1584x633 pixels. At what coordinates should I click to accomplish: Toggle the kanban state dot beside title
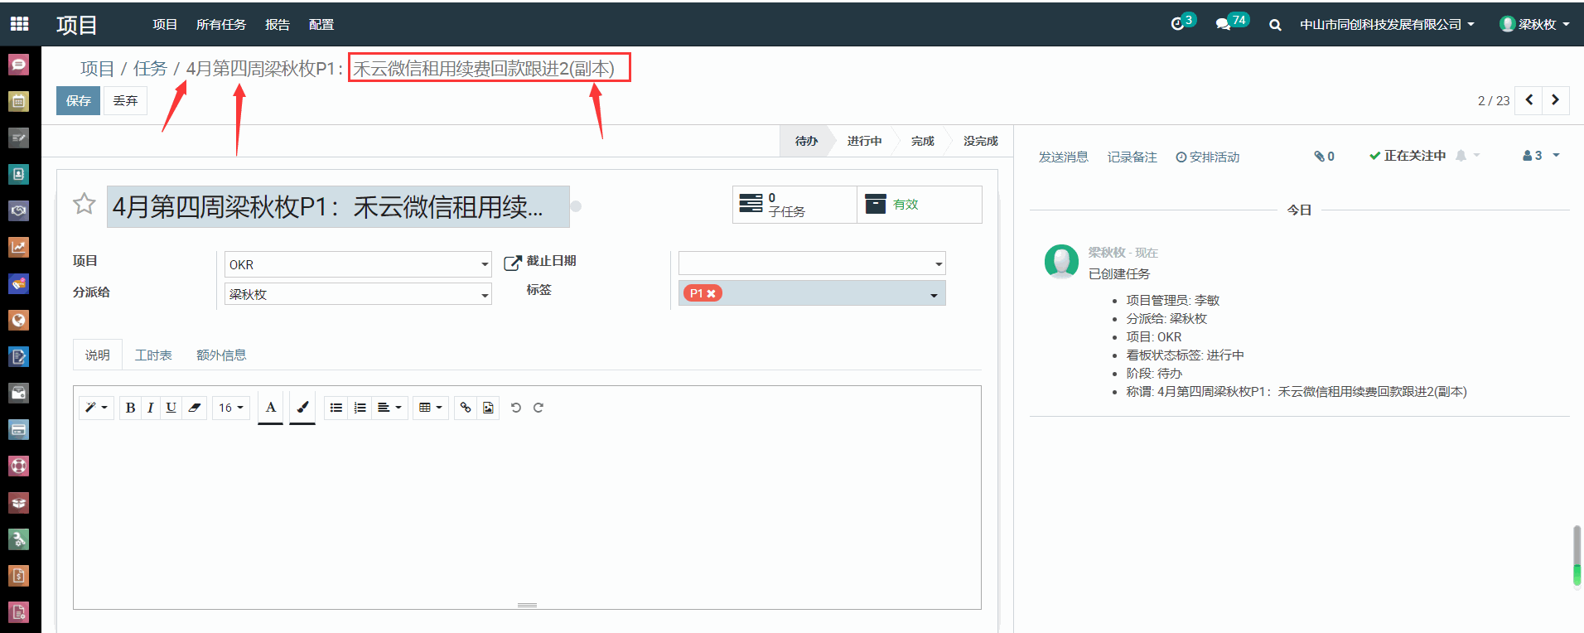click(576, 206)
